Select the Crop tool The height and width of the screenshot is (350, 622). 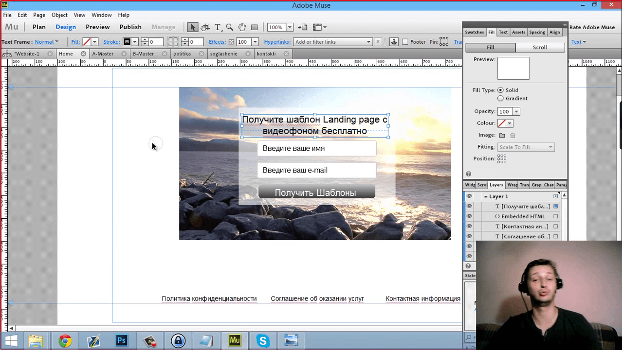click(x=205, y=27)
